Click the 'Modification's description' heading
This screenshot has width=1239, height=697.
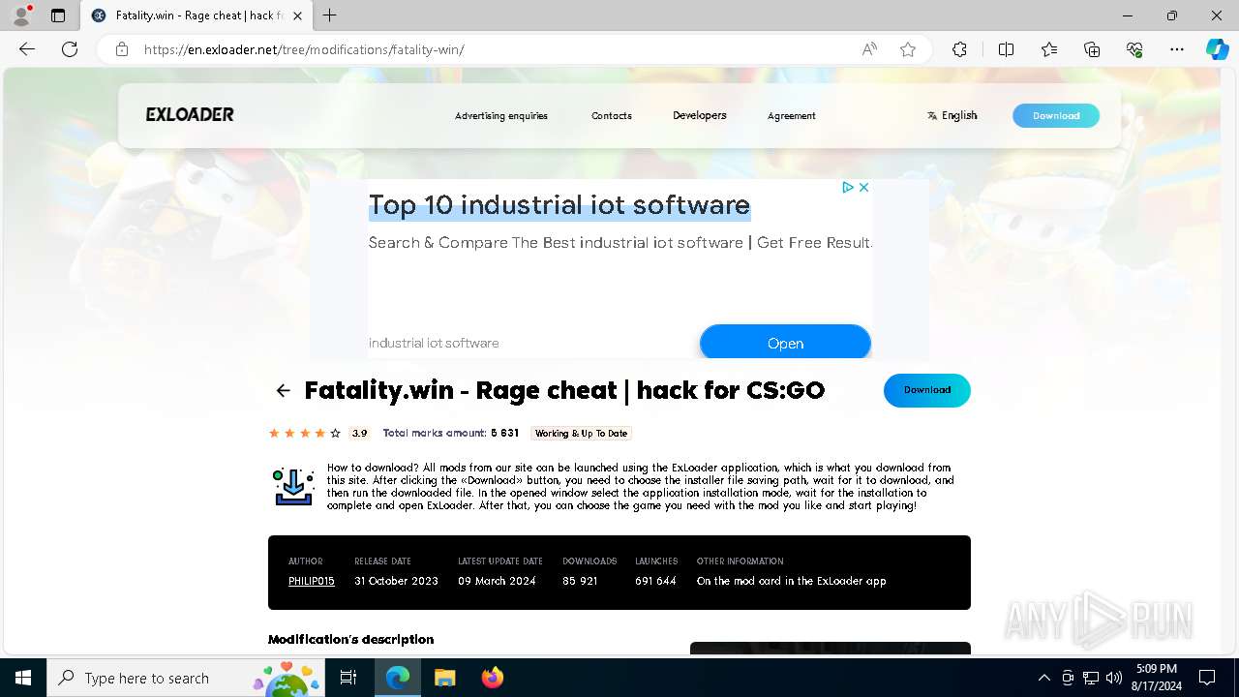[x=350, y=639]
